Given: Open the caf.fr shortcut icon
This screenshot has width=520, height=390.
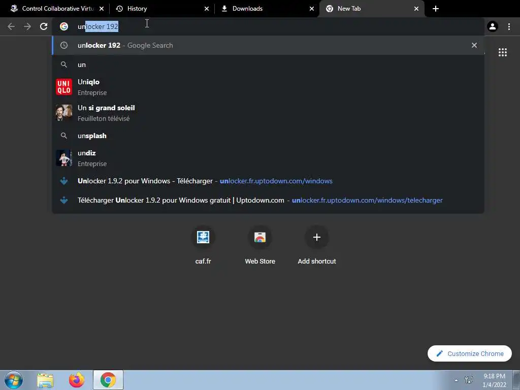Looking at the screenshot, I should (x=203, y=237).
